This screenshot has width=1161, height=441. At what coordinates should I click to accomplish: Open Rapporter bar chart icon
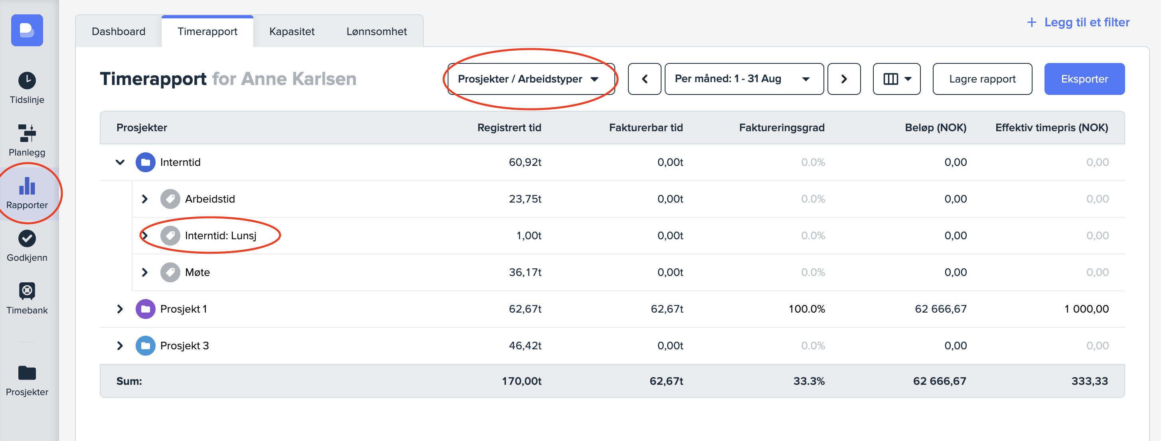(x=27, y=186)
